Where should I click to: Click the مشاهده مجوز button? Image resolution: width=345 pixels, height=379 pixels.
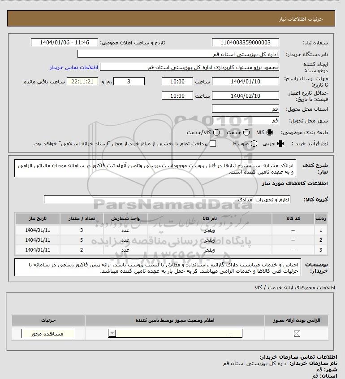point(48,334)
